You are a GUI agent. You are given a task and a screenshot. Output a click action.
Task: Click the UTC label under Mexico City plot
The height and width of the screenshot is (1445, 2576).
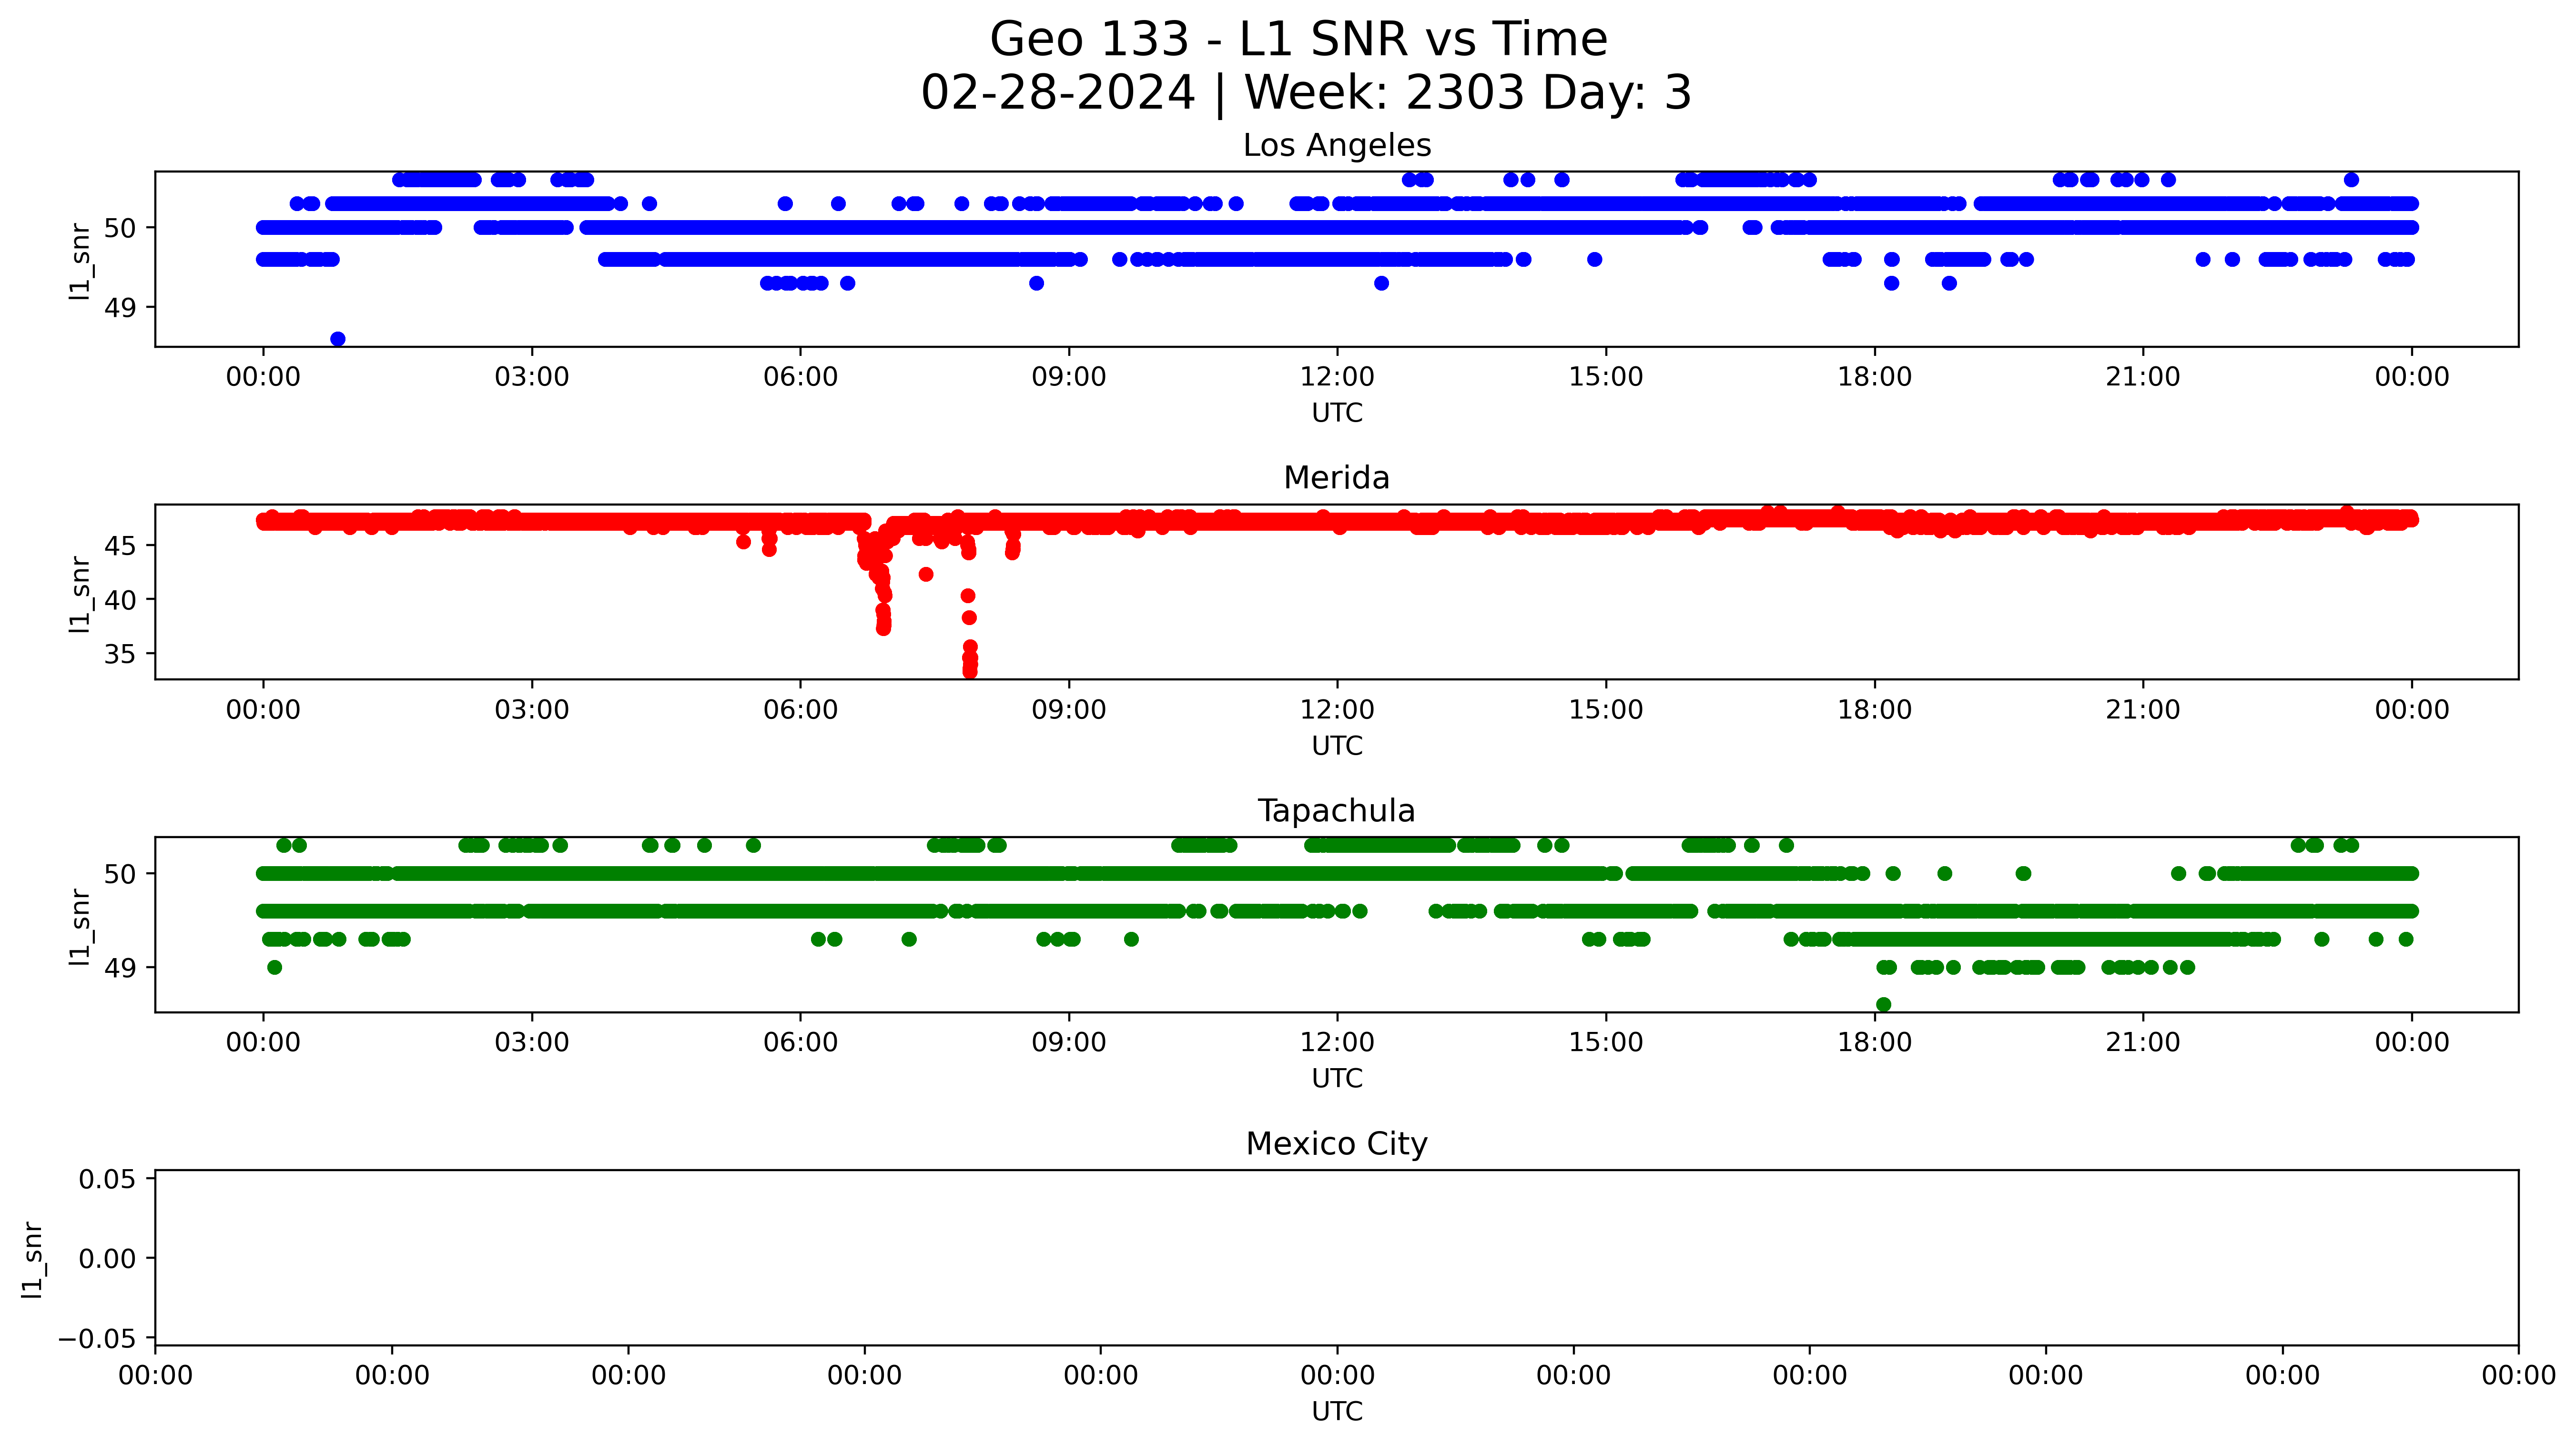(1337, 1412)
